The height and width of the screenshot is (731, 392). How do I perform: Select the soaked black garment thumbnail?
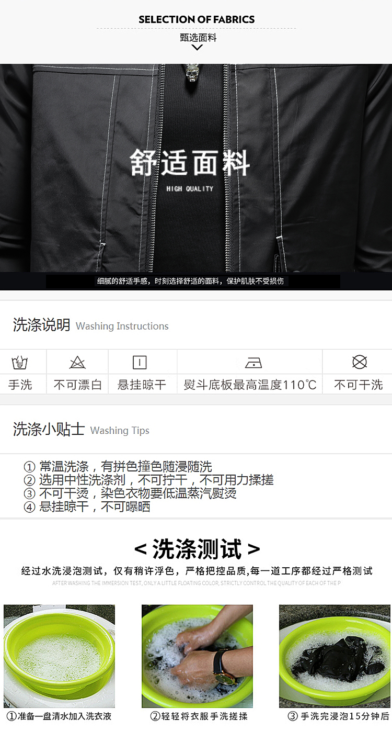pyautogui.click(x=335, y=656)
